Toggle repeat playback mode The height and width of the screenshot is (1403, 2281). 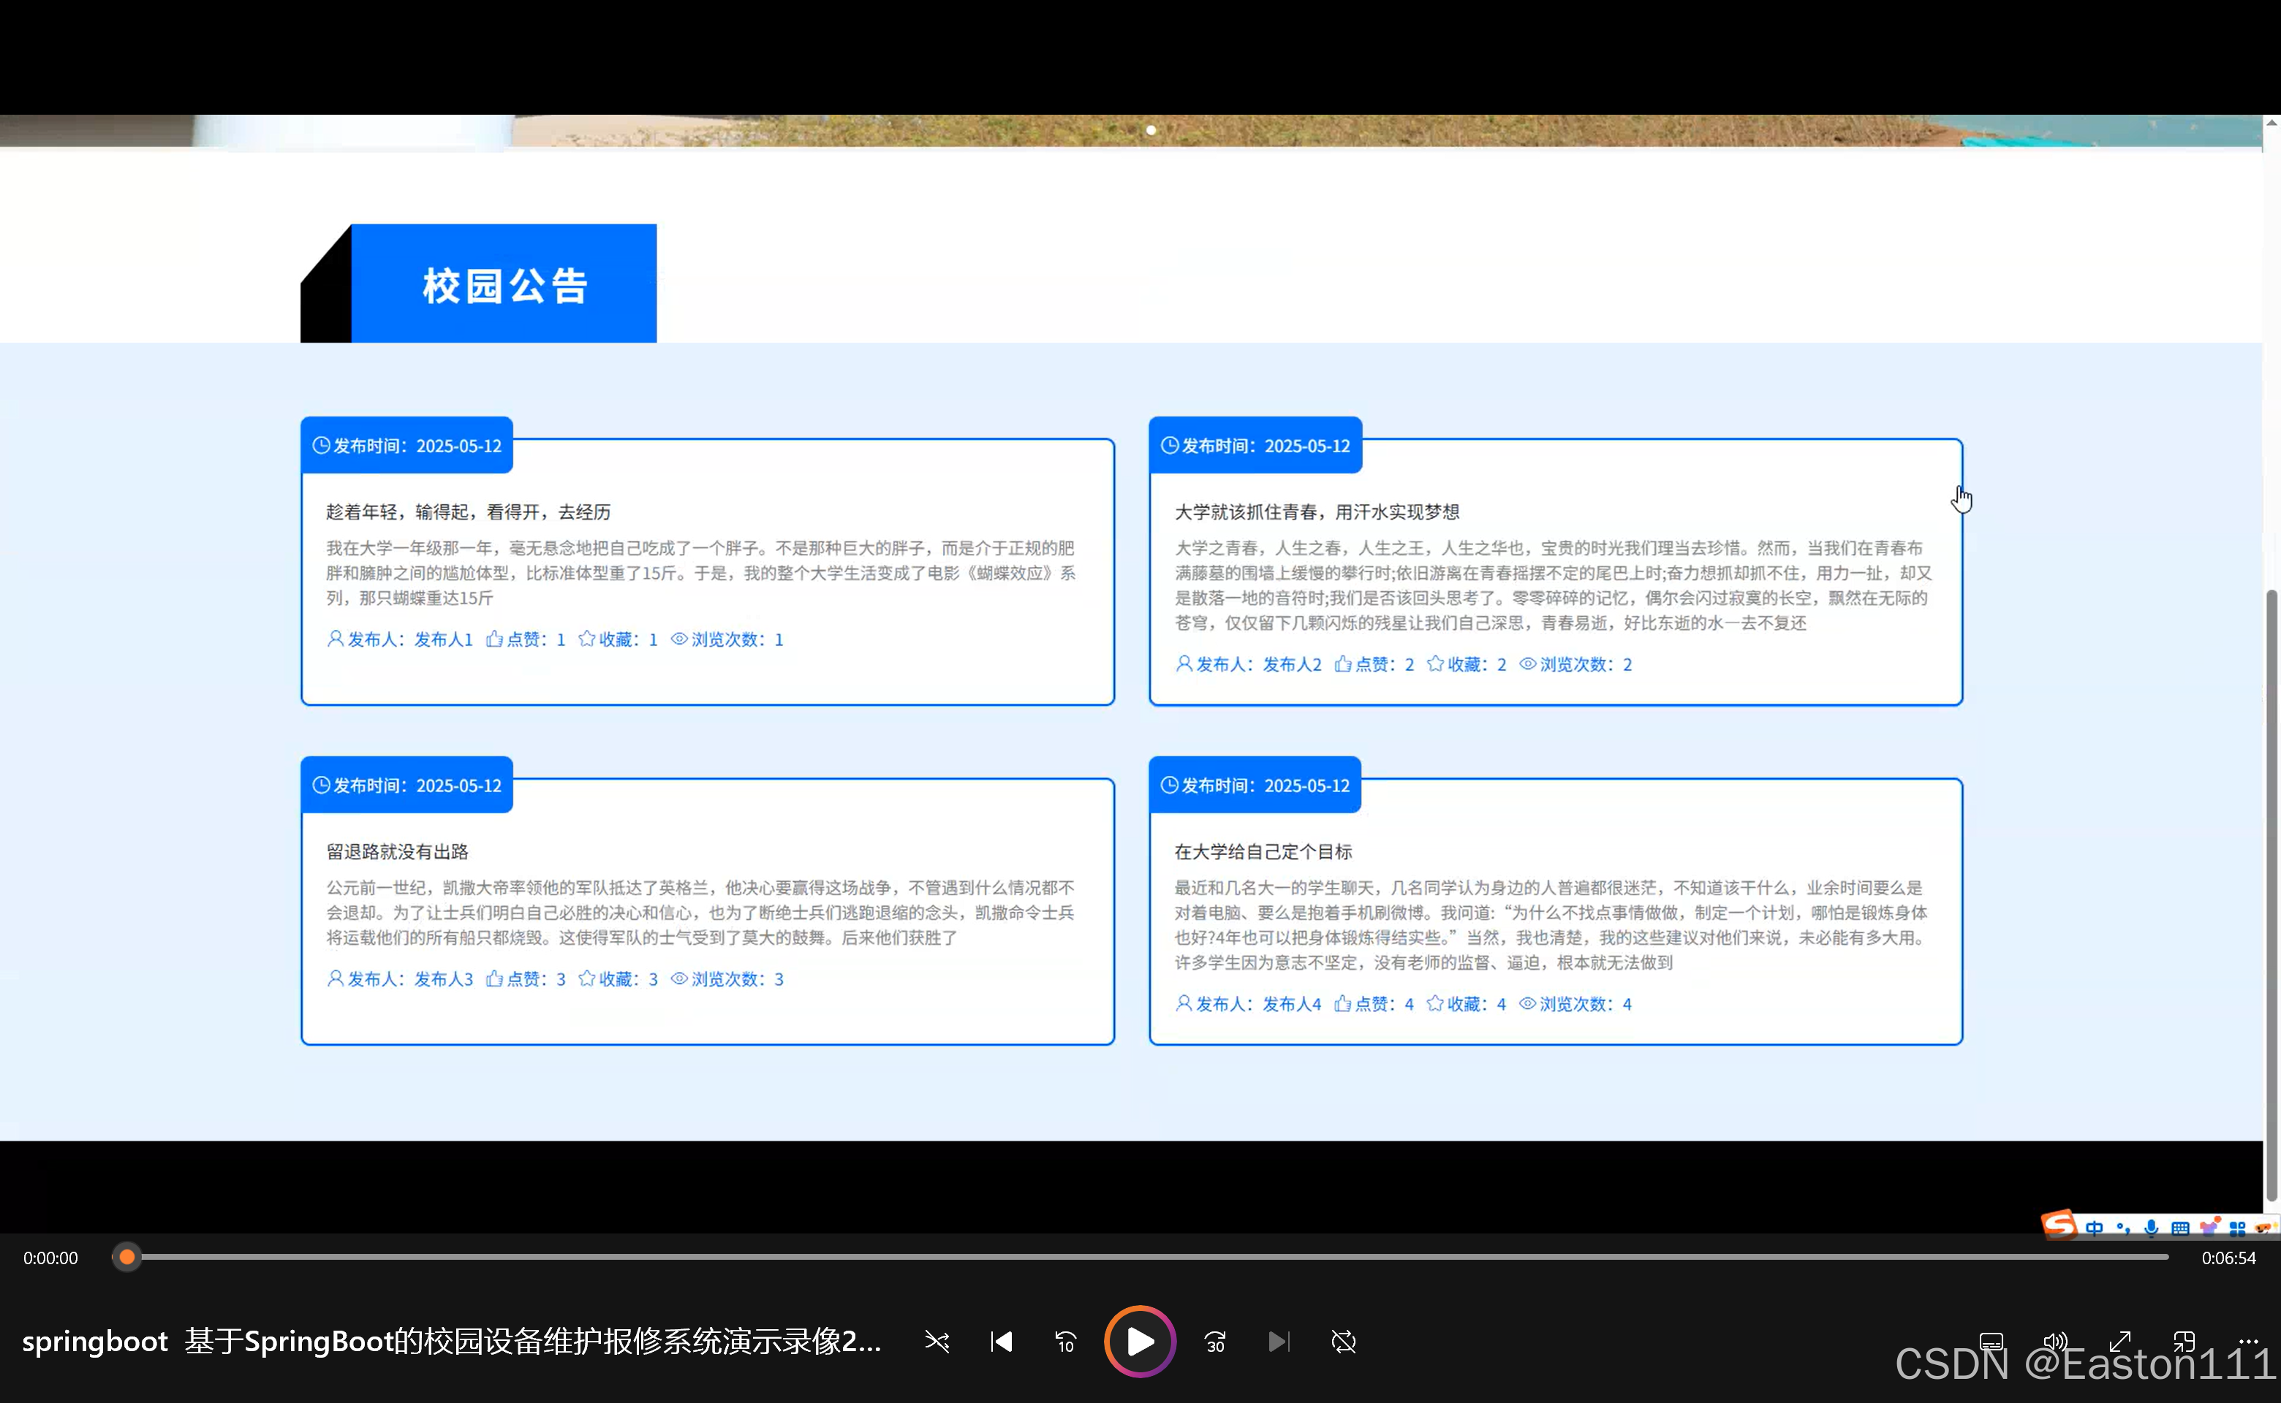tap(1342, 1342)
